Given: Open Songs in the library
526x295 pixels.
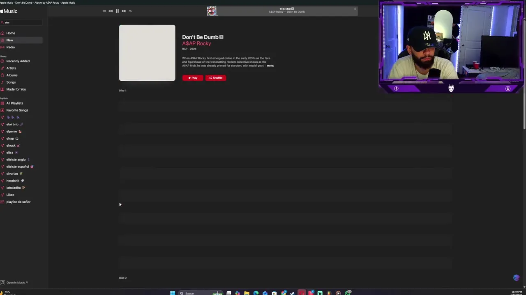Looking at the screenshot, I should coord(11,82).
